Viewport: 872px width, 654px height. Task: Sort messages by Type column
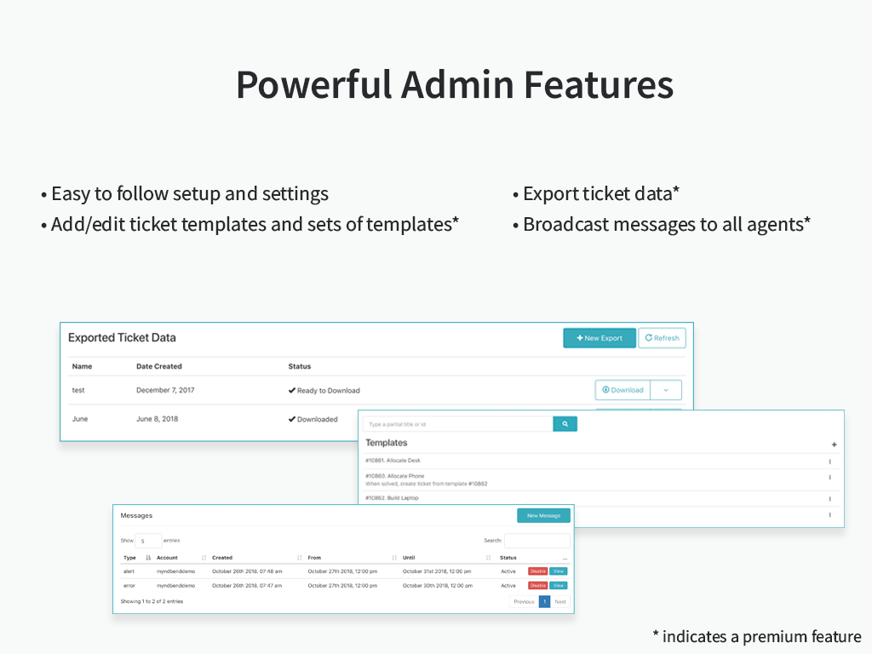click(x=130, y=558)
